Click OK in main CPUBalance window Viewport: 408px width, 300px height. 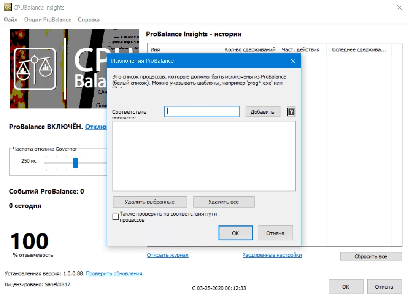point(346,286)
